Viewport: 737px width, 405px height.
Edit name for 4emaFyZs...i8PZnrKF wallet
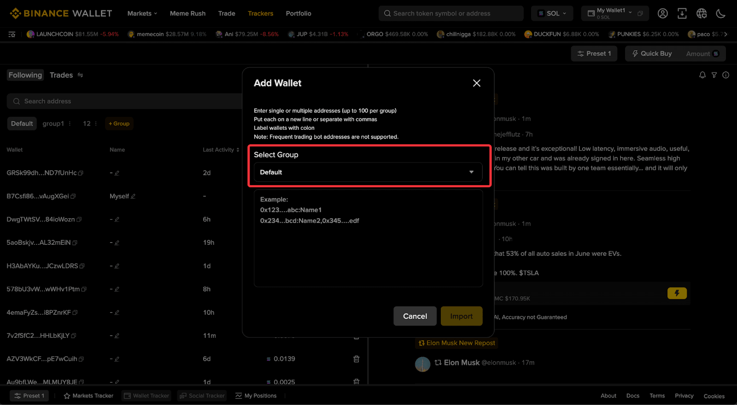pyautogui.click(x=117, y=312)
